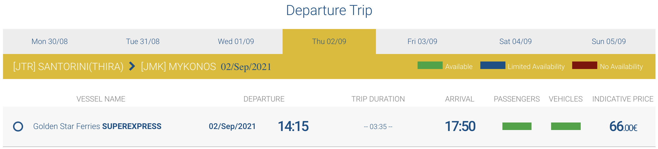This screenshot has height=149, width=658.
Task: Click the dark red No Availability swatch
Action: pos(584,65)
